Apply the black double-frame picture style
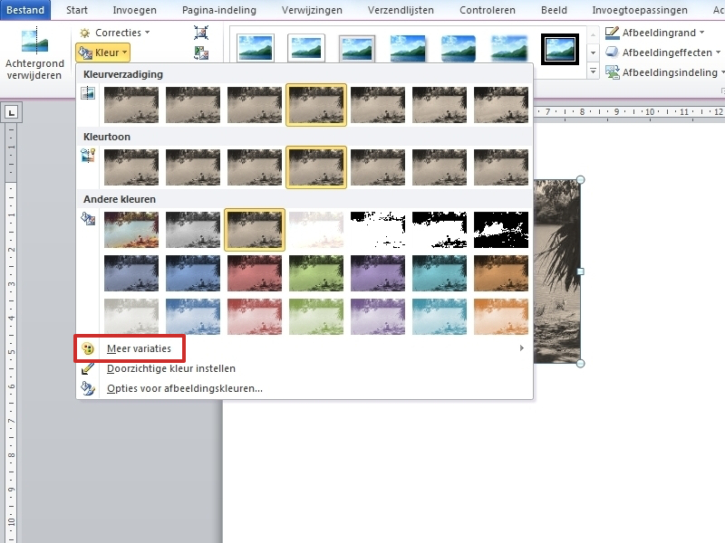Image resolution: width=725 pixels, height=543 pixels. pyautogui.click(x=560, y=49)
